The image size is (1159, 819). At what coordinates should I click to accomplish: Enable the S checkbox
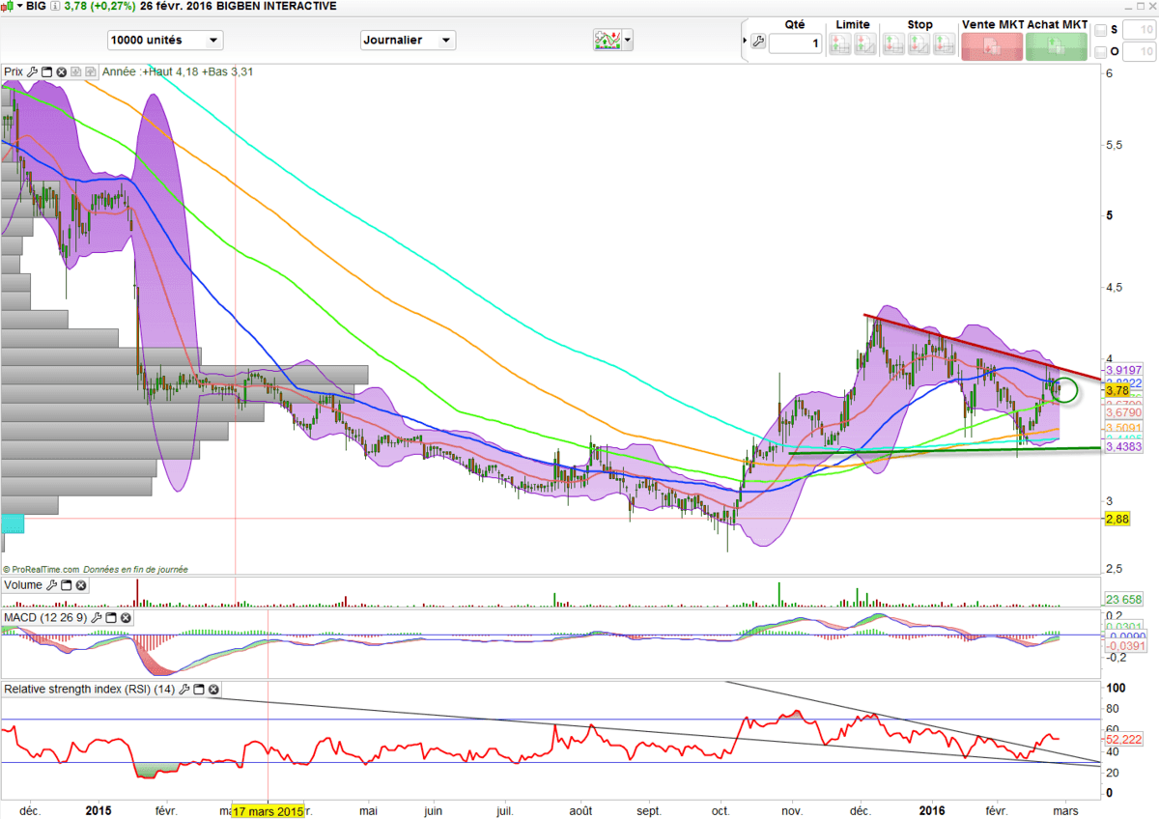pyautogui.click(x=1101, y=30)
